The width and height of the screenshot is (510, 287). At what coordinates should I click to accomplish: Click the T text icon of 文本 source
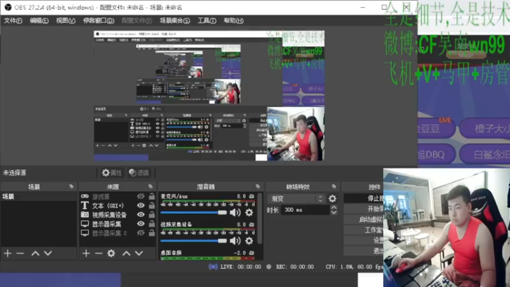pyautogui.click(x=85, y=205)
